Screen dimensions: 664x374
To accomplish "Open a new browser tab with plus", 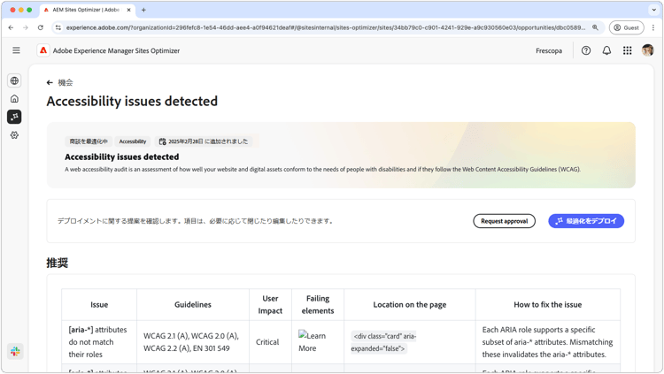I will pos(143,10).
